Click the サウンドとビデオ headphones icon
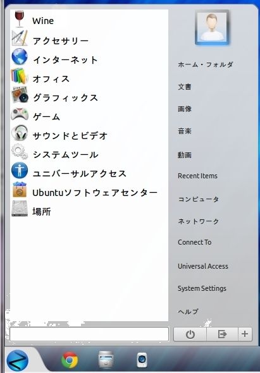260x373 pixels. click(x=20, y=133)
